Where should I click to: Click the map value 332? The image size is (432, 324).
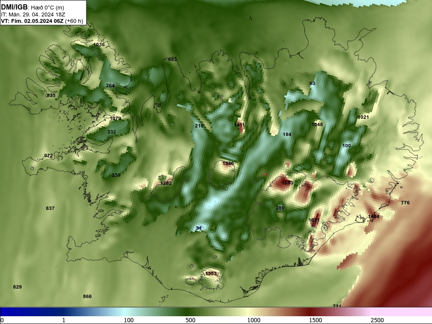click(111, 132)
